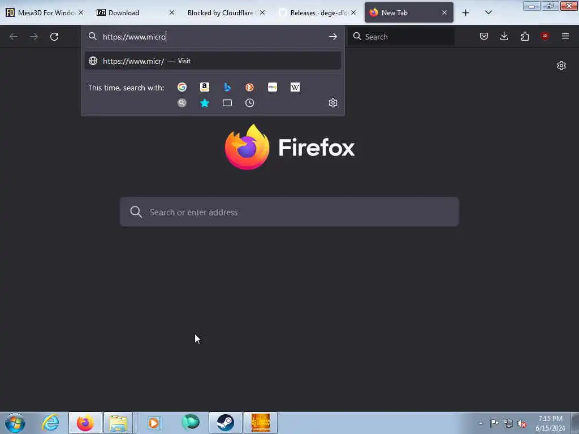Viewport: 579px width, 434px height.
Task: Open the Firefox application menu
Action: [565, 36]
